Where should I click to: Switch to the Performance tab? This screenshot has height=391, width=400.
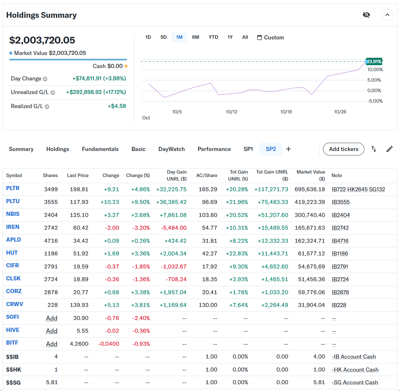[214, 149]
